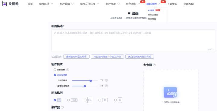Use the 黑白线条画风格的长城 suggestion
Image resolution: width=217 pixels, height=111 pixels.
click(140, 57)
